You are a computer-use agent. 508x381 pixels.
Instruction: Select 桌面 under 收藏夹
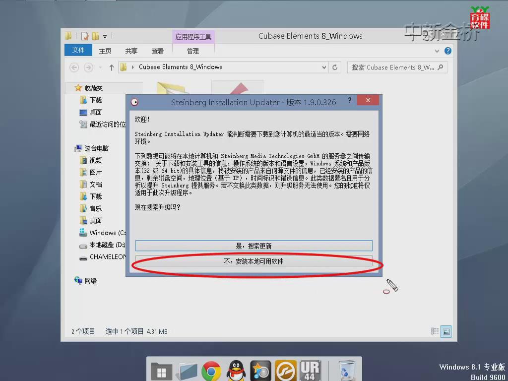(x=91, y=112)
